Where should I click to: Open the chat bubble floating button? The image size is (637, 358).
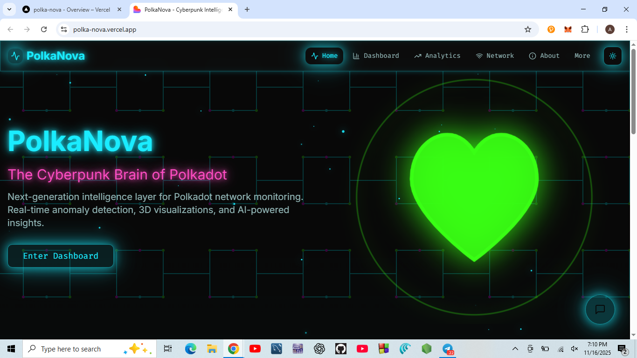(600, 309)
